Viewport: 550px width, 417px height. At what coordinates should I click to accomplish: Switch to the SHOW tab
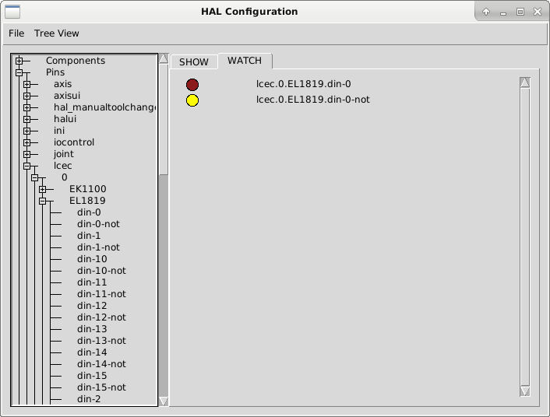[x=194, y=62]
